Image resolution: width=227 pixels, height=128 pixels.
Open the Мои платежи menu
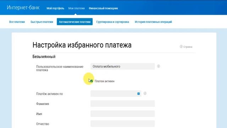(x=77, y=9)
